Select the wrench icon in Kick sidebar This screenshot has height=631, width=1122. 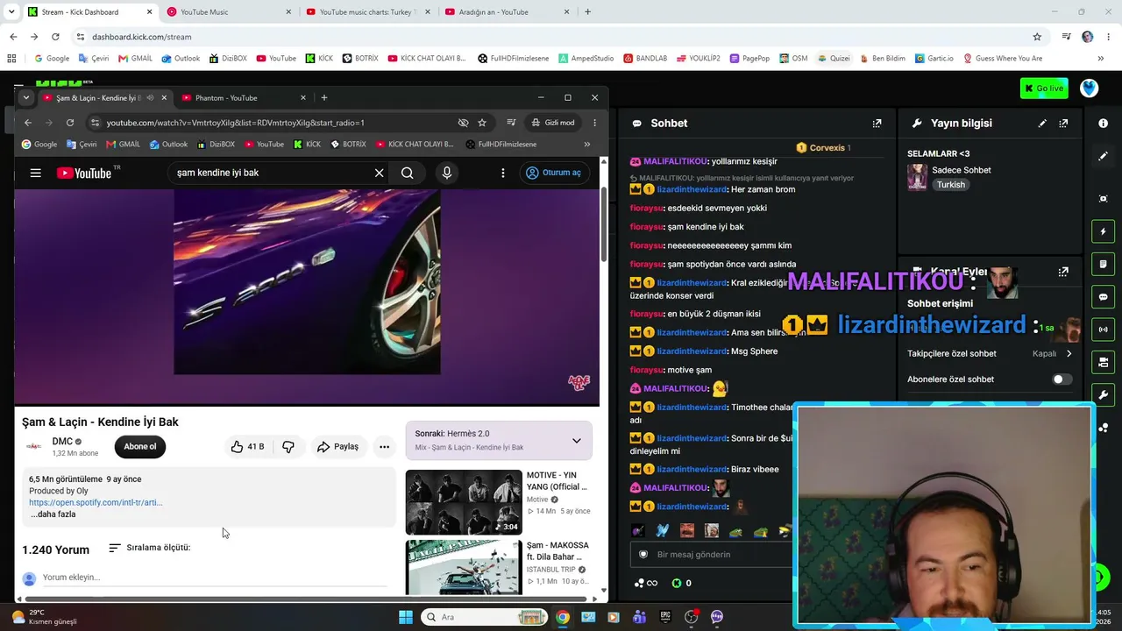coord(1103,394)
